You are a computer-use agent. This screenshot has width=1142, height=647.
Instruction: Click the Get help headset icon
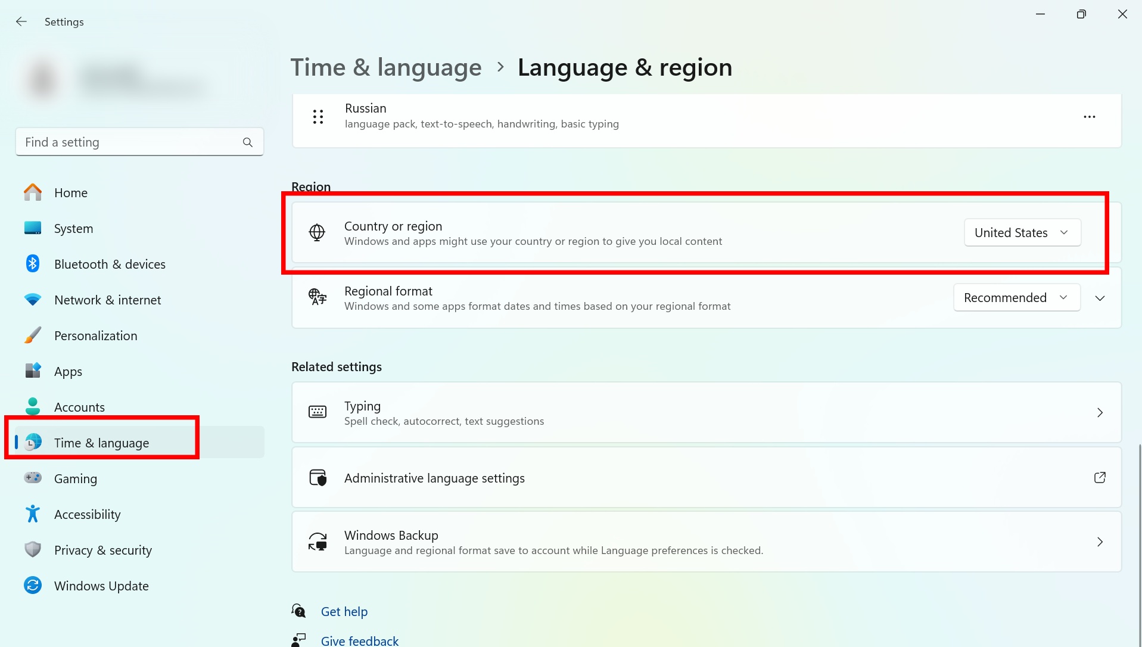[x=298, y=611]
